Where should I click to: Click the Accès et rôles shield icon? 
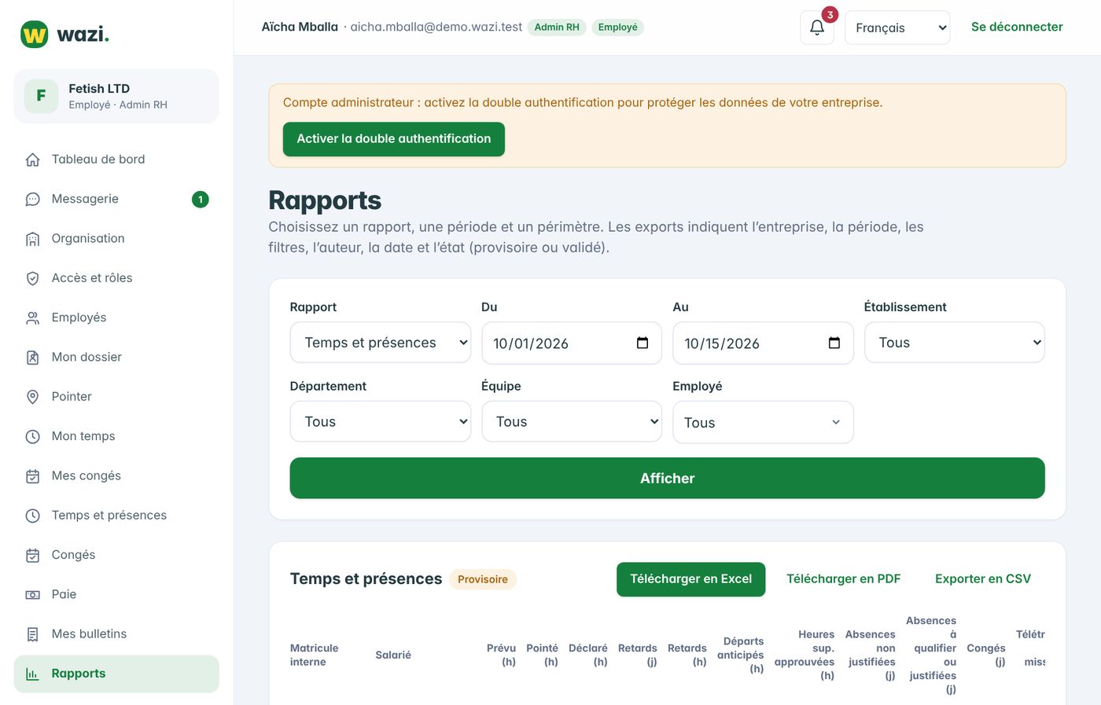tap(33, 278)
